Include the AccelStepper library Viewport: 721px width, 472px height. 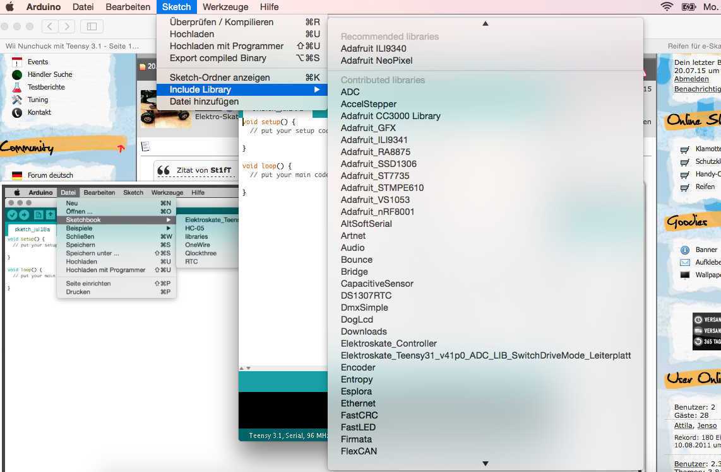pos(485,104)
